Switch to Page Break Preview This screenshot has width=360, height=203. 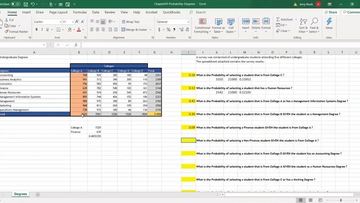coord(320,200)
